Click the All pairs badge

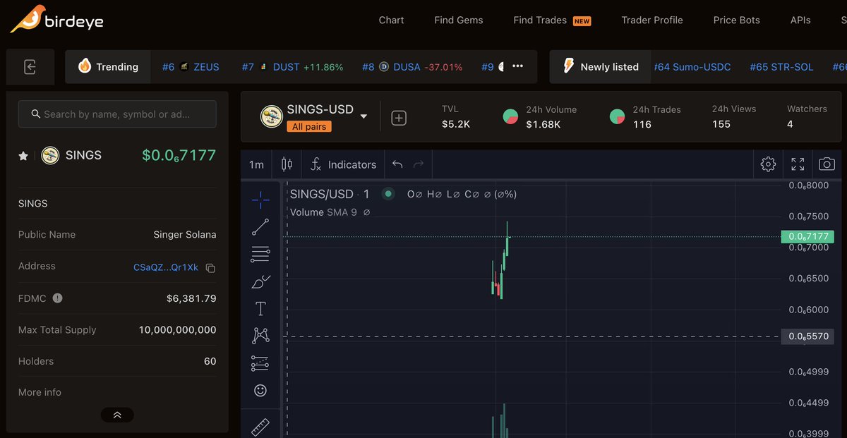[309, 126]
